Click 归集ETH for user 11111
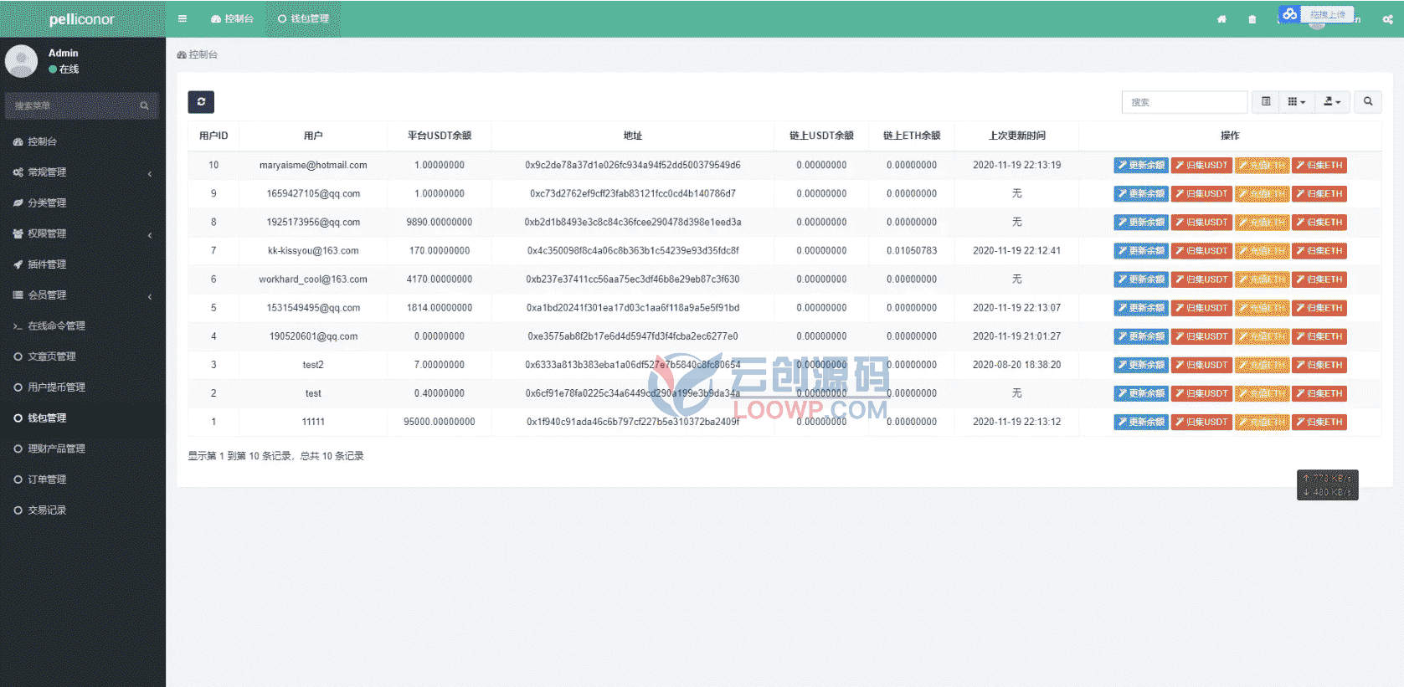The image size is (1404, 687). click(1319, 422)
